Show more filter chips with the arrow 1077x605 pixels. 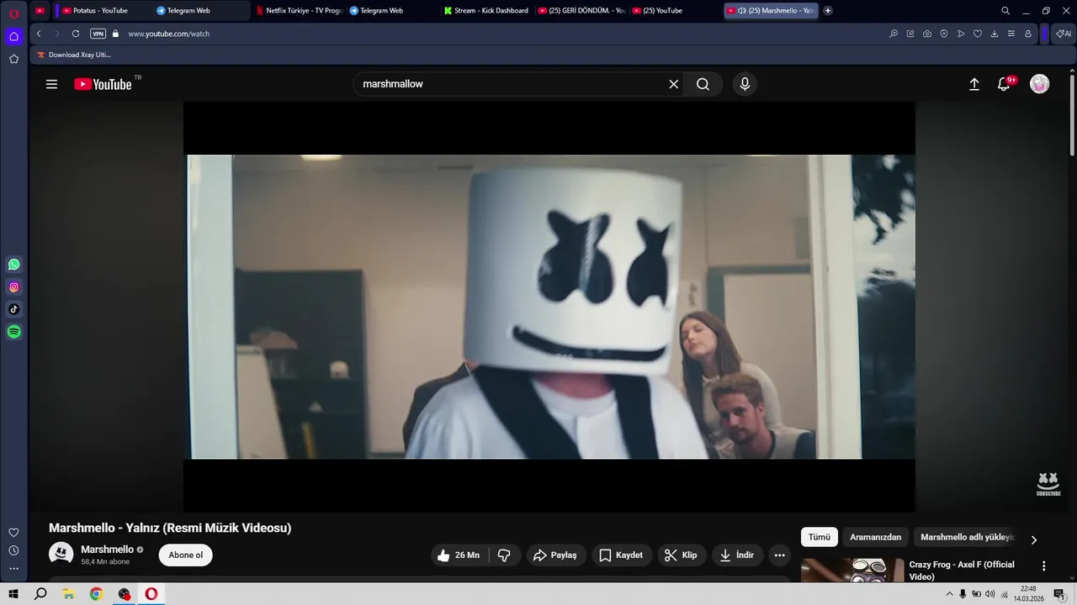tap(1034, 539)
